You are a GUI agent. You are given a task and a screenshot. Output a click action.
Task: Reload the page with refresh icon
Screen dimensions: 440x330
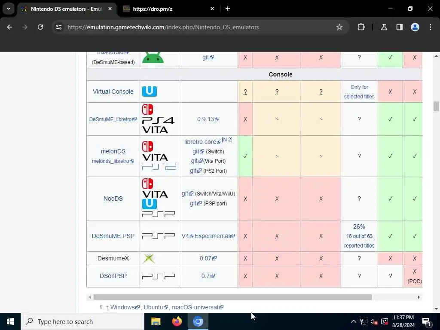click(x=40, y=27)
